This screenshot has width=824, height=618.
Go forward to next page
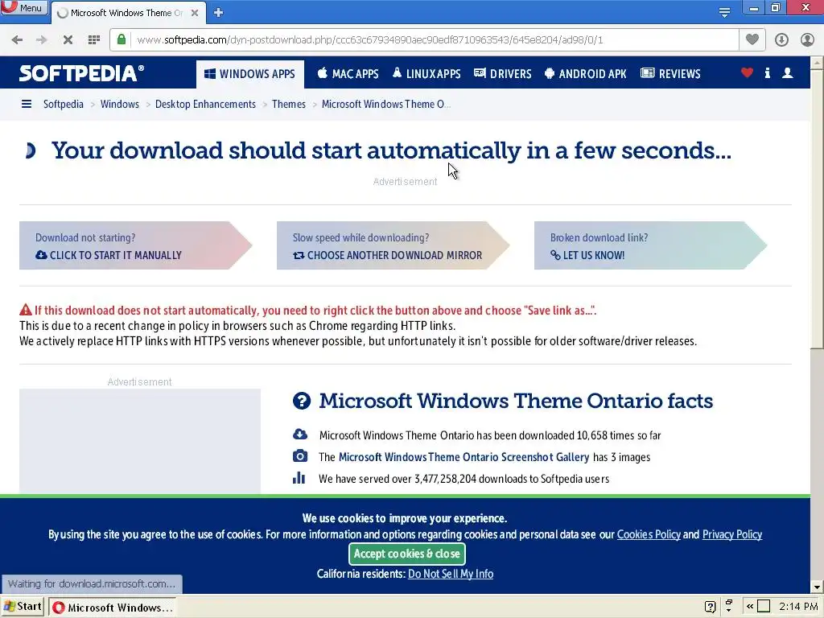42,40
